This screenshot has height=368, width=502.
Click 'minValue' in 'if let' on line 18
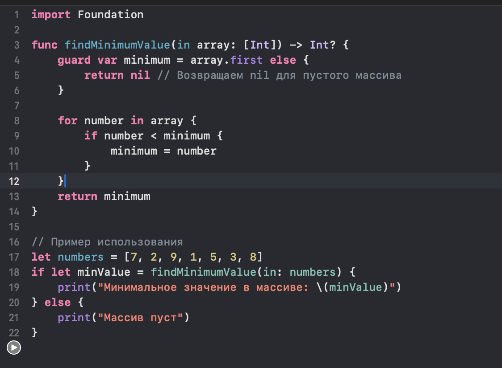click(x=104, y=272)
